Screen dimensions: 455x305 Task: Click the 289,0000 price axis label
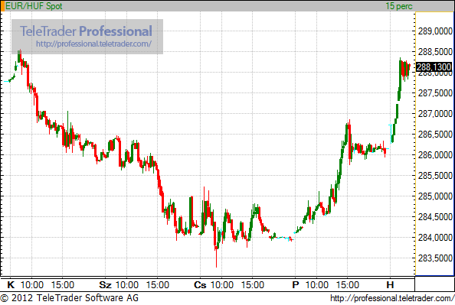coord(435,31)
